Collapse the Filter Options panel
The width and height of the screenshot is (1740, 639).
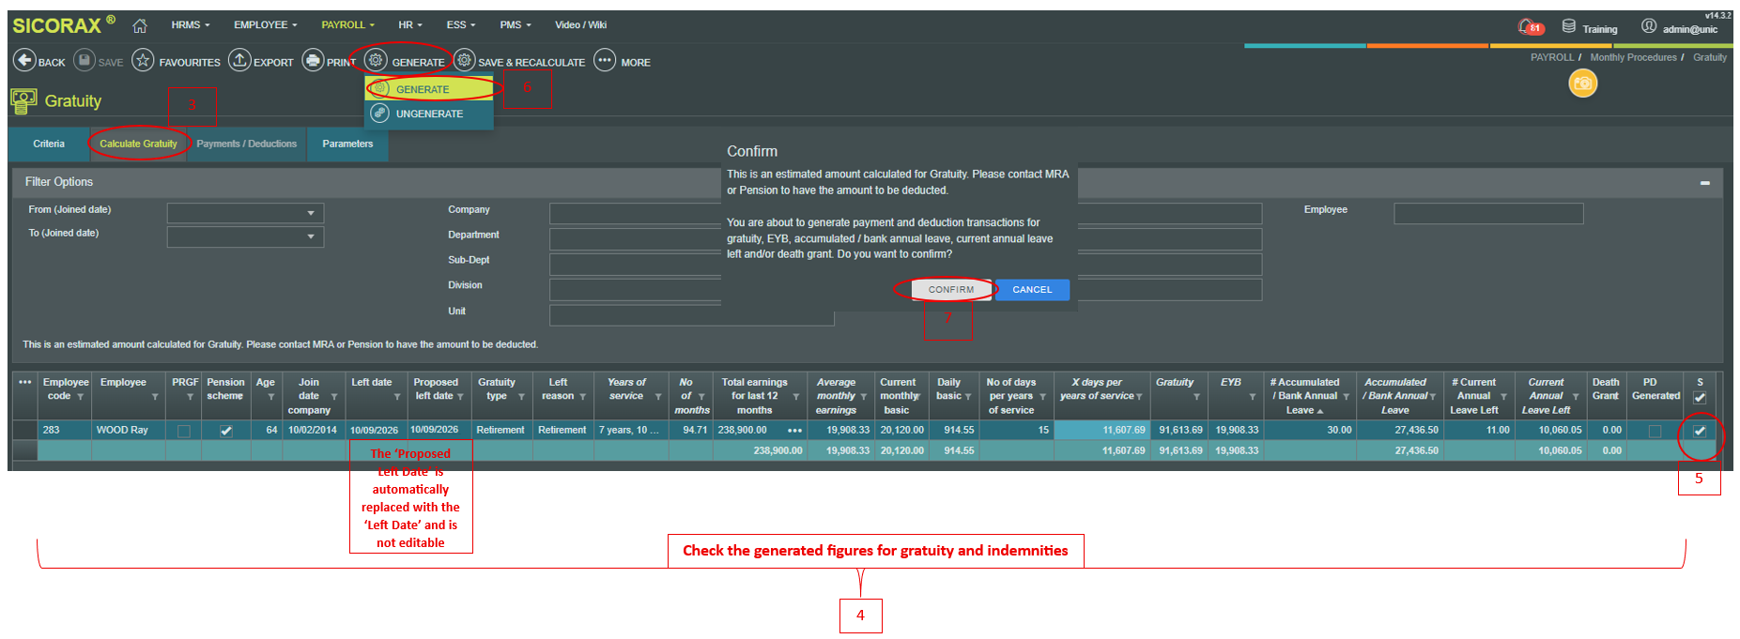tap(1704, 183)
